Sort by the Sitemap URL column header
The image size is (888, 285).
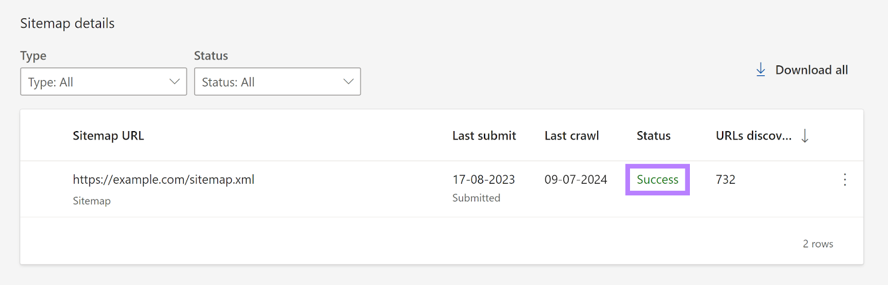point(108,136)
